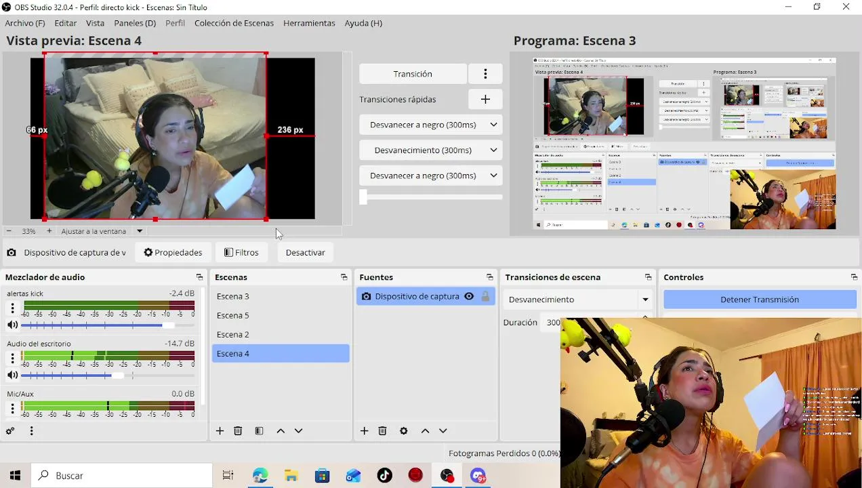
Task: Open the Paneles menu
Action: (135, 23)
